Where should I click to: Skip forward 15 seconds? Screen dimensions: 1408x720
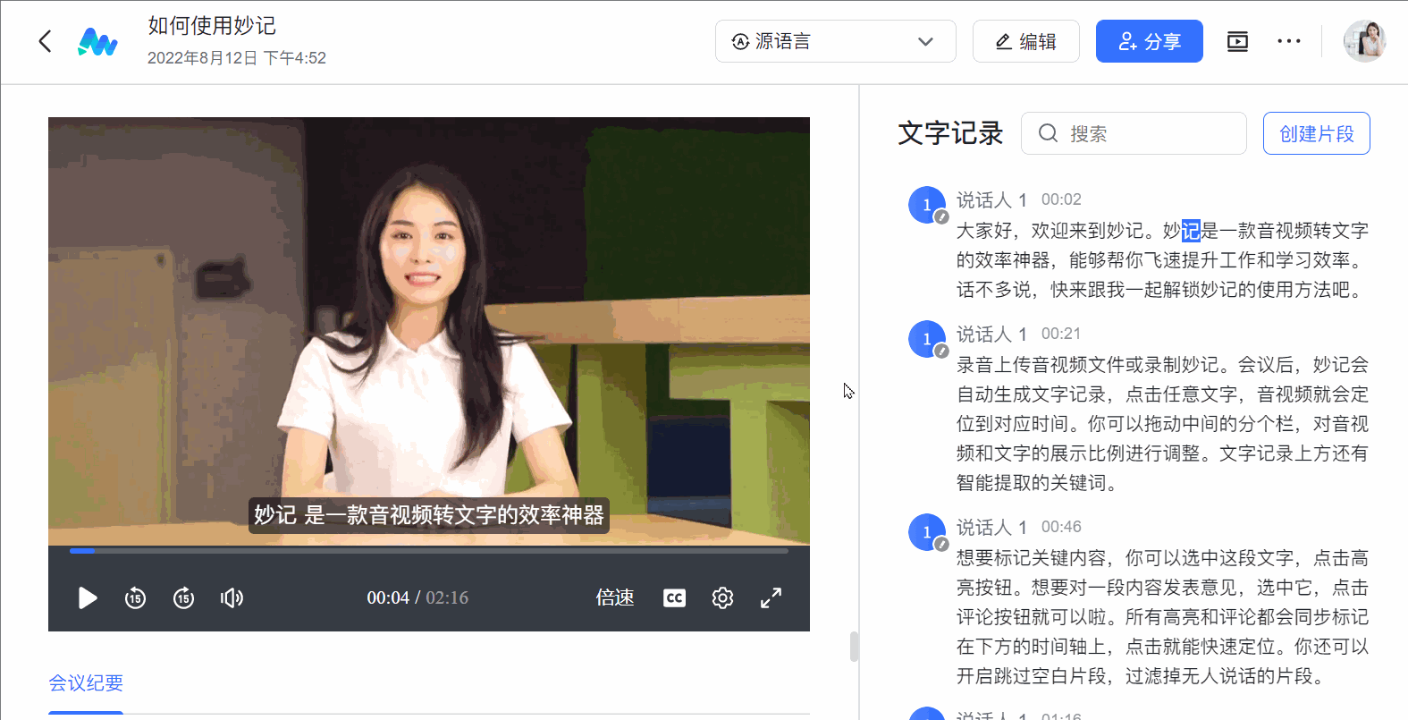coord(183,597)
